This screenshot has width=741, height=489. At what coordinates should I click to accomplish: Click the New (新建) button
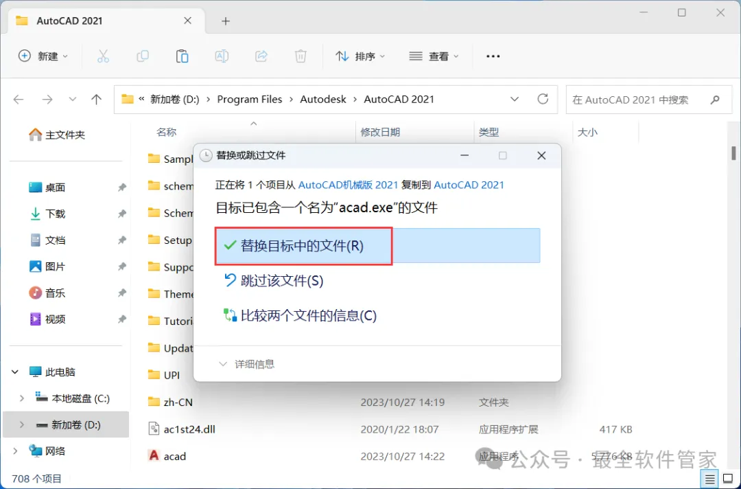(x=43, y=56)
